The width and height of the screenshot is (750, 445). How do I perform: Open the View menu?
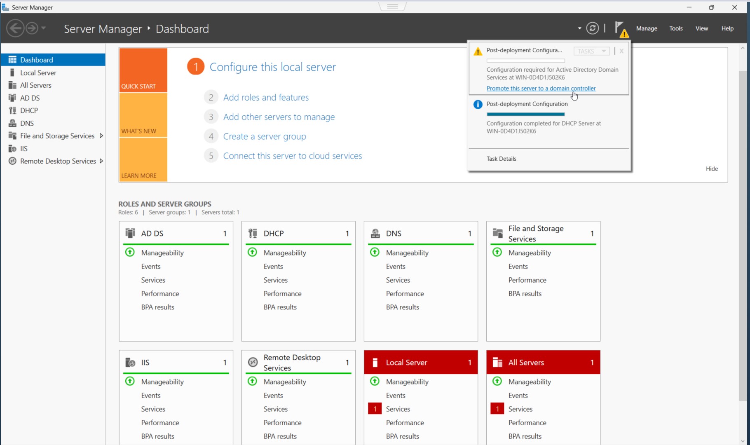coord(701,28)
